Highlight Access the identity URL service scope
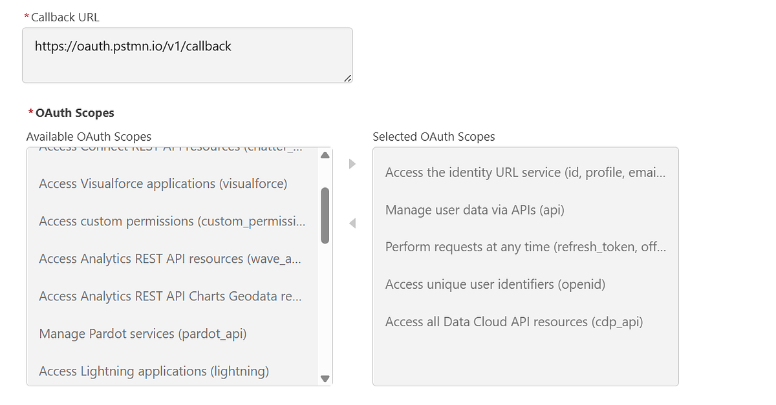The image size is (776, 405). click(525, 172)
